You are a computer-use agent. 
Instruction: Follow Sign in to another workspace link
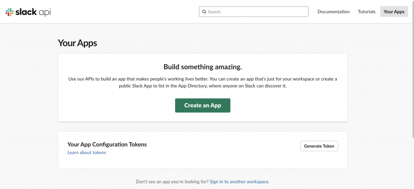click(x=239, y=182)
